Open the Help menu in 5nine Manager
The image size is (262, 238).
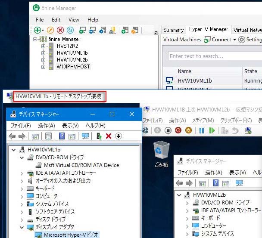click(93, 20)
